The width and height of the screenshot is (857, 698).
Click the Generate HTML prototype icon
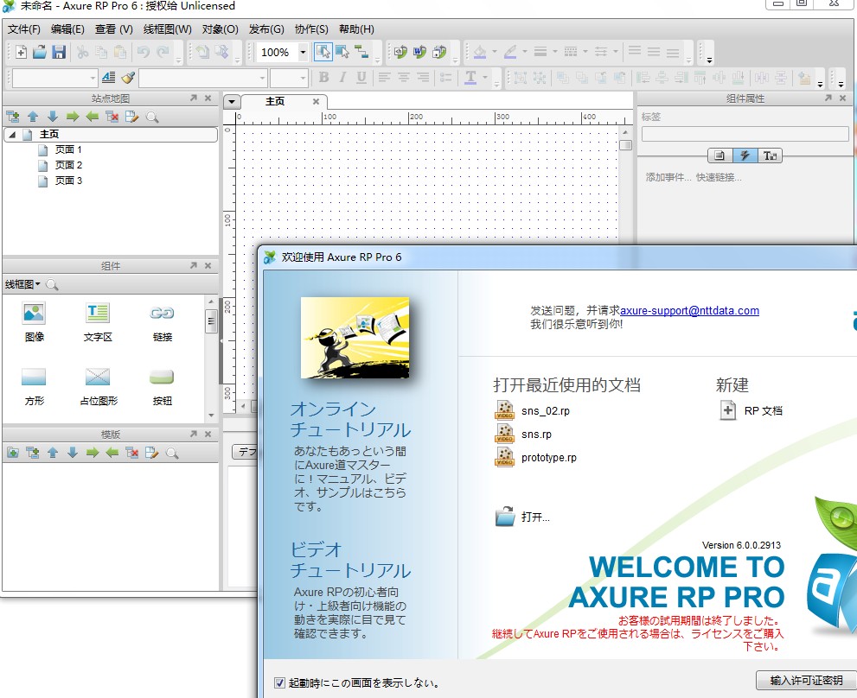click(x=400, y=53)
